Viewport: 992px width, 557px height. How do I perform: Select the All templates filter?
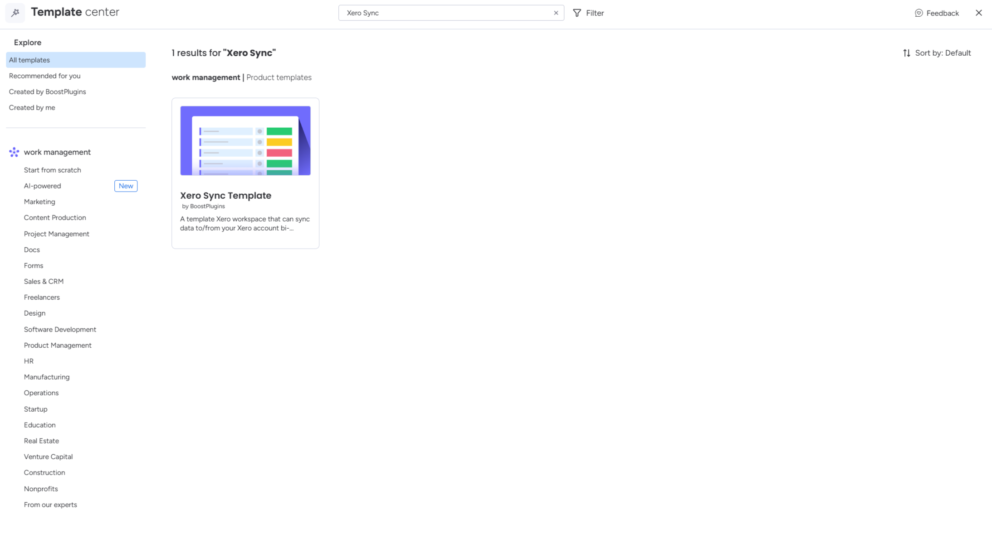pyautogui.click(x=29, y=60)
